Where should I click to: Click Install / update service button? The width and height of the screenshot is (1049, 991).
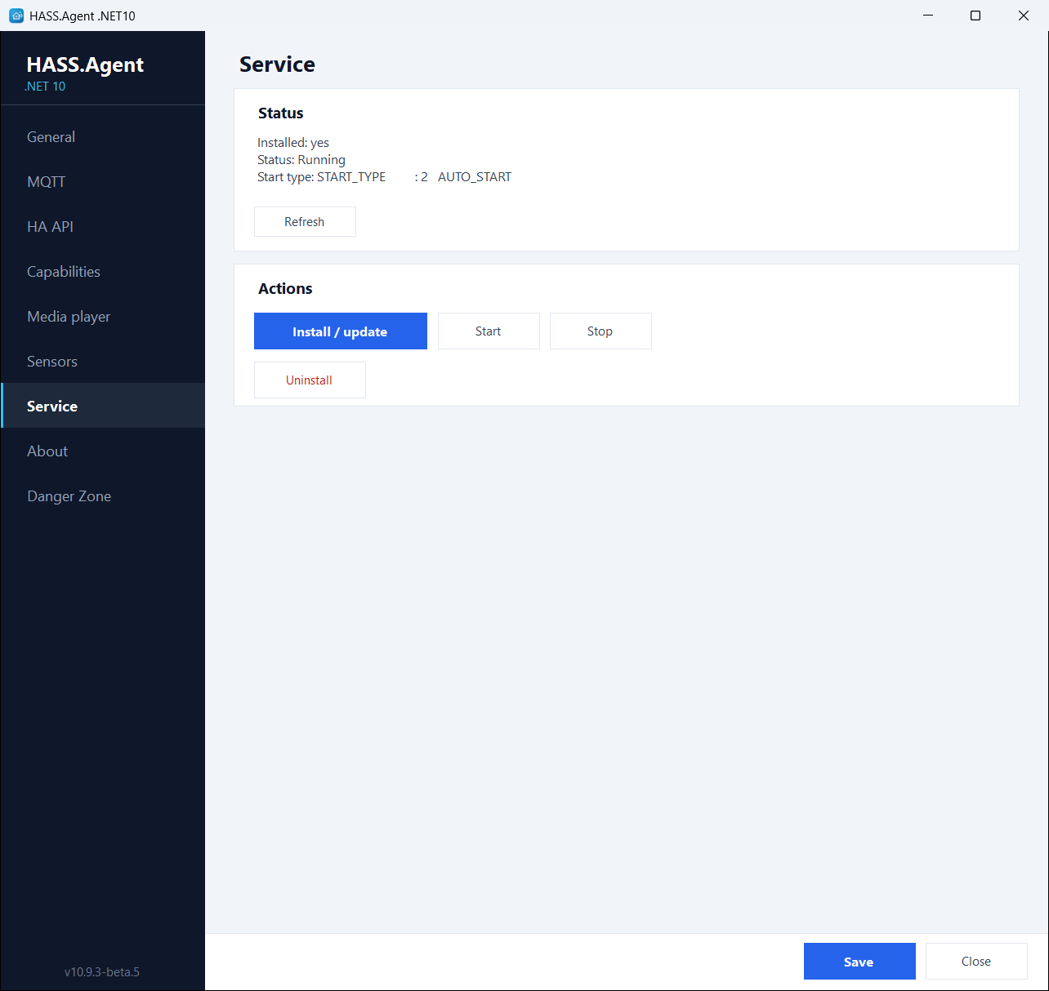click(341, 331)
